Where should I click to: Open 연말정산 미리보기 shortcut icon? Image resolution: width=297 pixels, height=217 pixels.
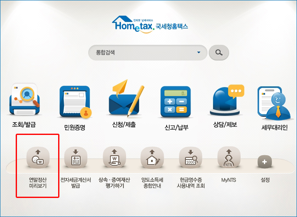pos(38,158)
